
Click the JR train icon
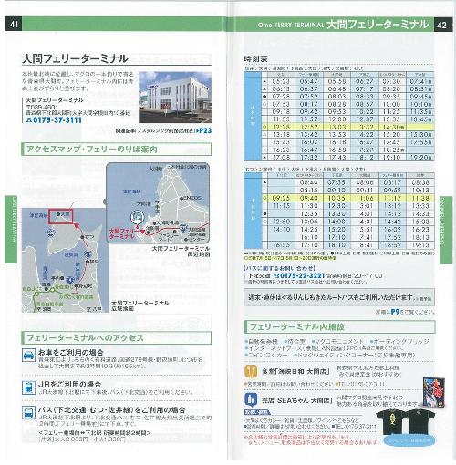[28, 387]
